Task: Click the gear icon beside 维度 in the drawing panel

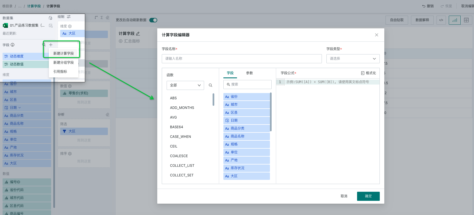Action: tap(70, 26)
